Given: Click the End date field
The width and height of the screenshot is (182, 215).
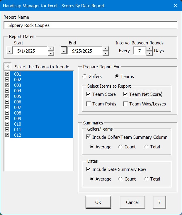Looking at the screenshot, I should (x=85, y=51).
